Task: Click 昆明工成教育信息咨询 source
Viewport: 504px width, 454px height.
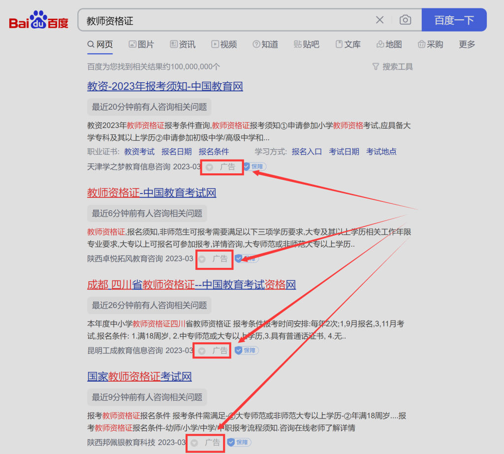Action: (x=125, y=351)
